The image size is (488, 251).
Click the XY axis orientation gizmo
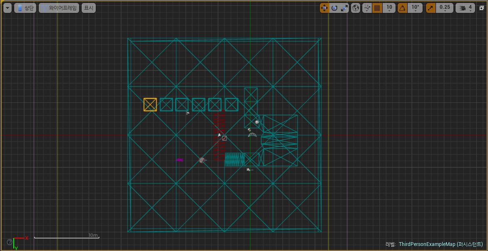tap(20, 243)
